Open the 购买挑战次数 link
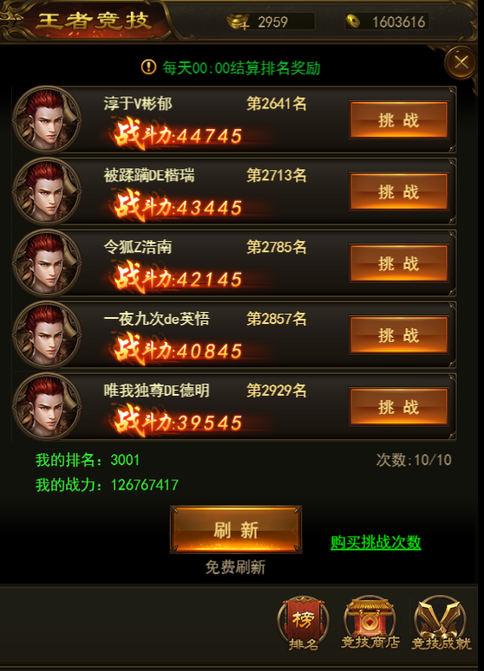Screen dimensions: 484x671 (375, 542)
